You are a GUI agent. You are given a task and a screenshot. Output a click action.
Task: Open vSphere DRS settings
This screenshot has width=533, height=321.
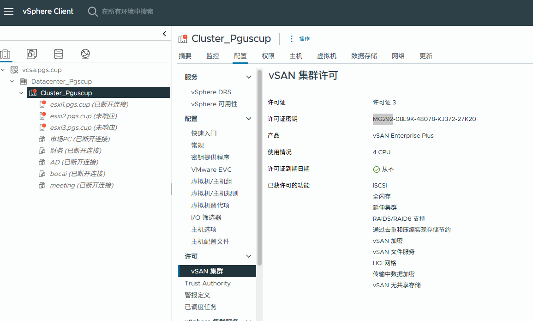pos(211,92)
